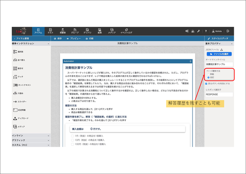246x174 pixels.
Task: Expand the グラフィック (Graphic) section
Action: 31,140
